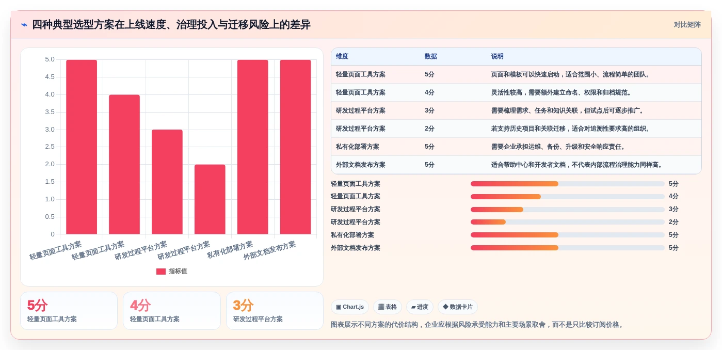Click the progress bar for 私有化部署方案 5分
The height and width of the screenshot is (350, 722).
pyautogui.click(x=568, y=235)
